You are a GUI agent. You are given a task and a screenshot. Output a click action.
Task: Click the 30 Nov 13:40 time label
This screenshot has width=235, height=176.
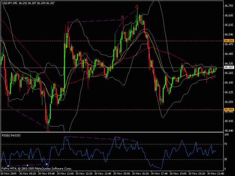pos(103,174)
